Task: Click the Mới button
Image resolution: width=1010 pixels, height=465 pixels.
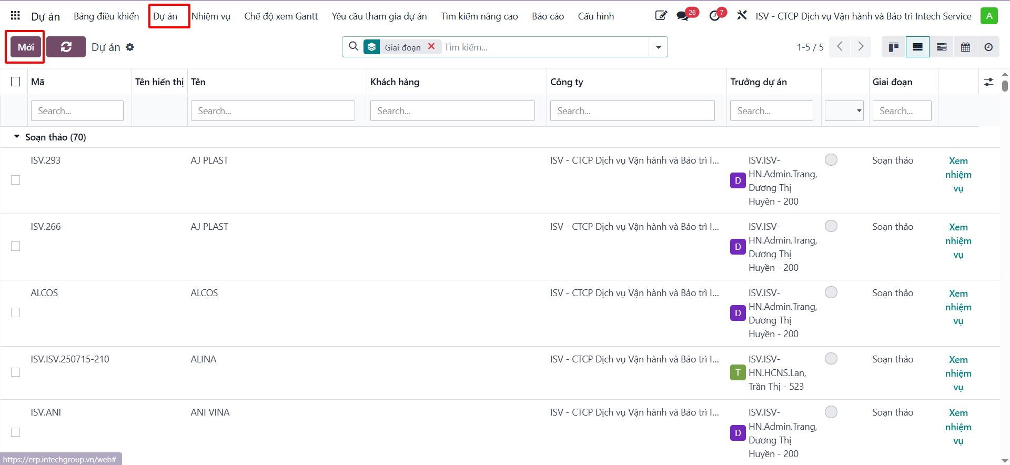Action: (26, 47)
